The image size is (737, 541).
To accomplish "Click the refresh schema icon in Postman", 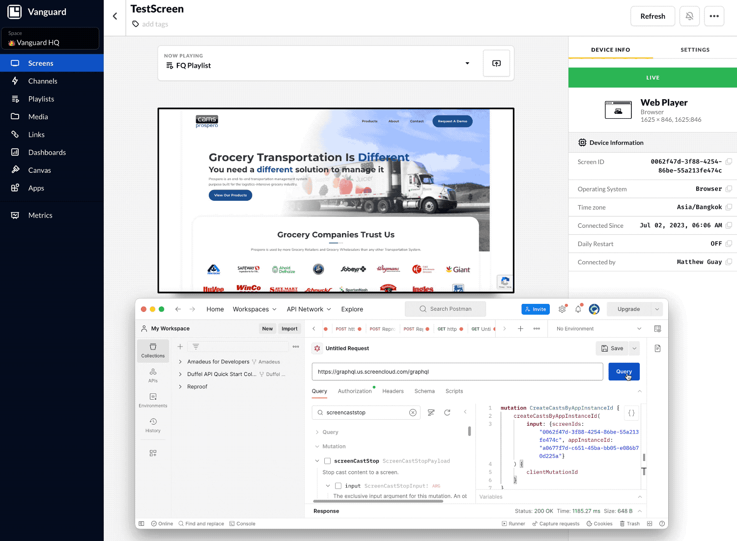I will [x=447, y=412].
